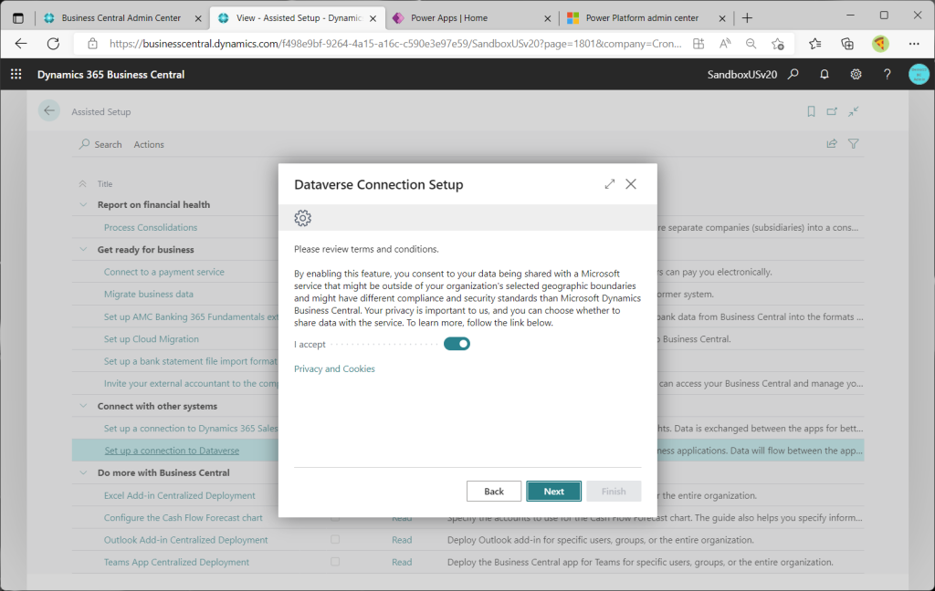This screenshot has width=935, height=591.
Task: Open Set up Cloud Migration
Action: 152,339
